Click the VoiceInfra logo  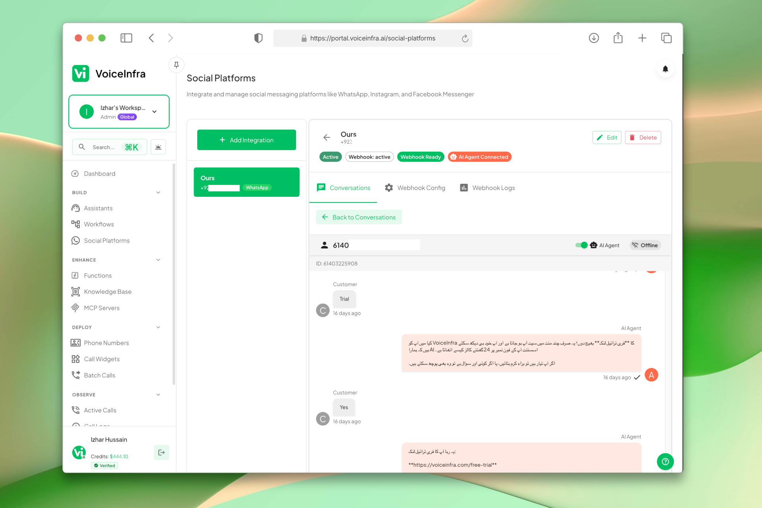click(109, 74)
